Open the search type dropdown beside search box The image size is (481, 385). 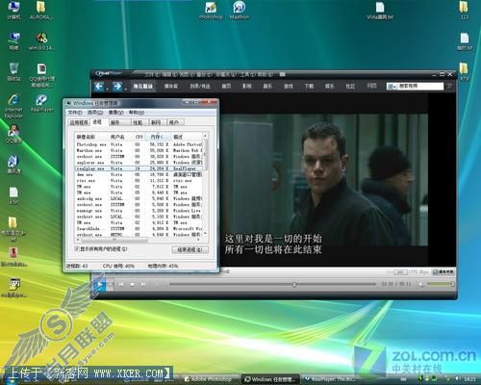point(392,87)
